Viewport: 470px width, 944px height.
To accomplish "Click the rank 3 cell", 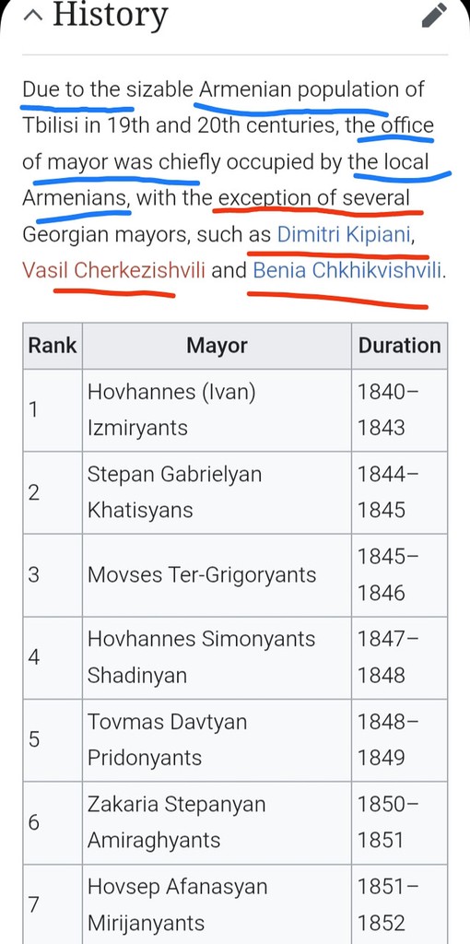I will click(53, 575).
